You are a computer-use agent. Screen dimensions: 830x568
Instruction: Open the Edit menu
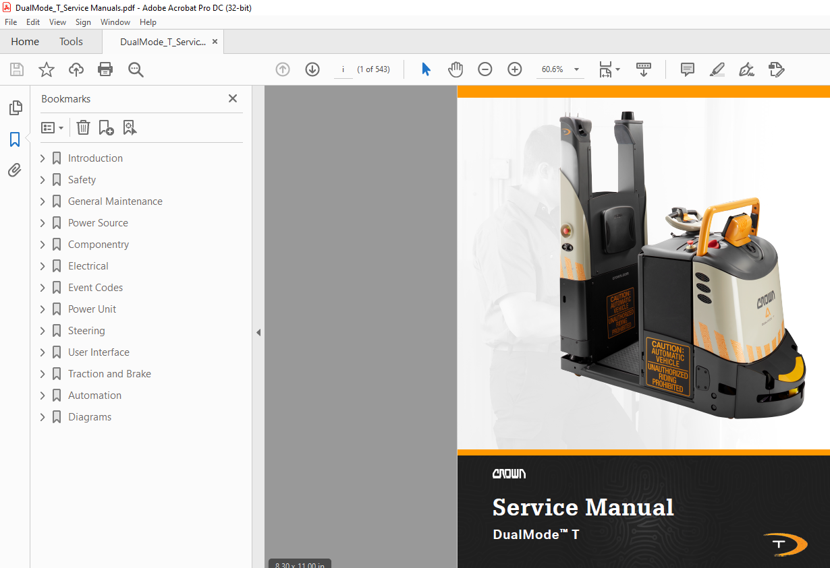[x=33, y=22]
